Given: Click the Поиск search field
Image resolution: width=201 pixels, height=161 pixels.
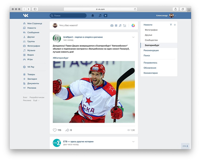Looking at the screenshot, I should [x=68, y=16].
